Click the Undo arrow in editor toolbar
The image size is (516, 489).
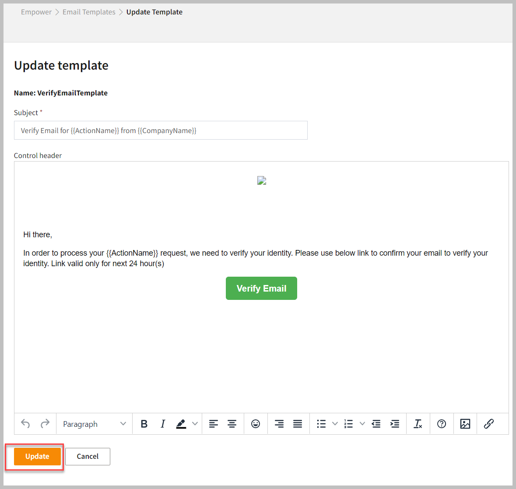tap(25, 424)
